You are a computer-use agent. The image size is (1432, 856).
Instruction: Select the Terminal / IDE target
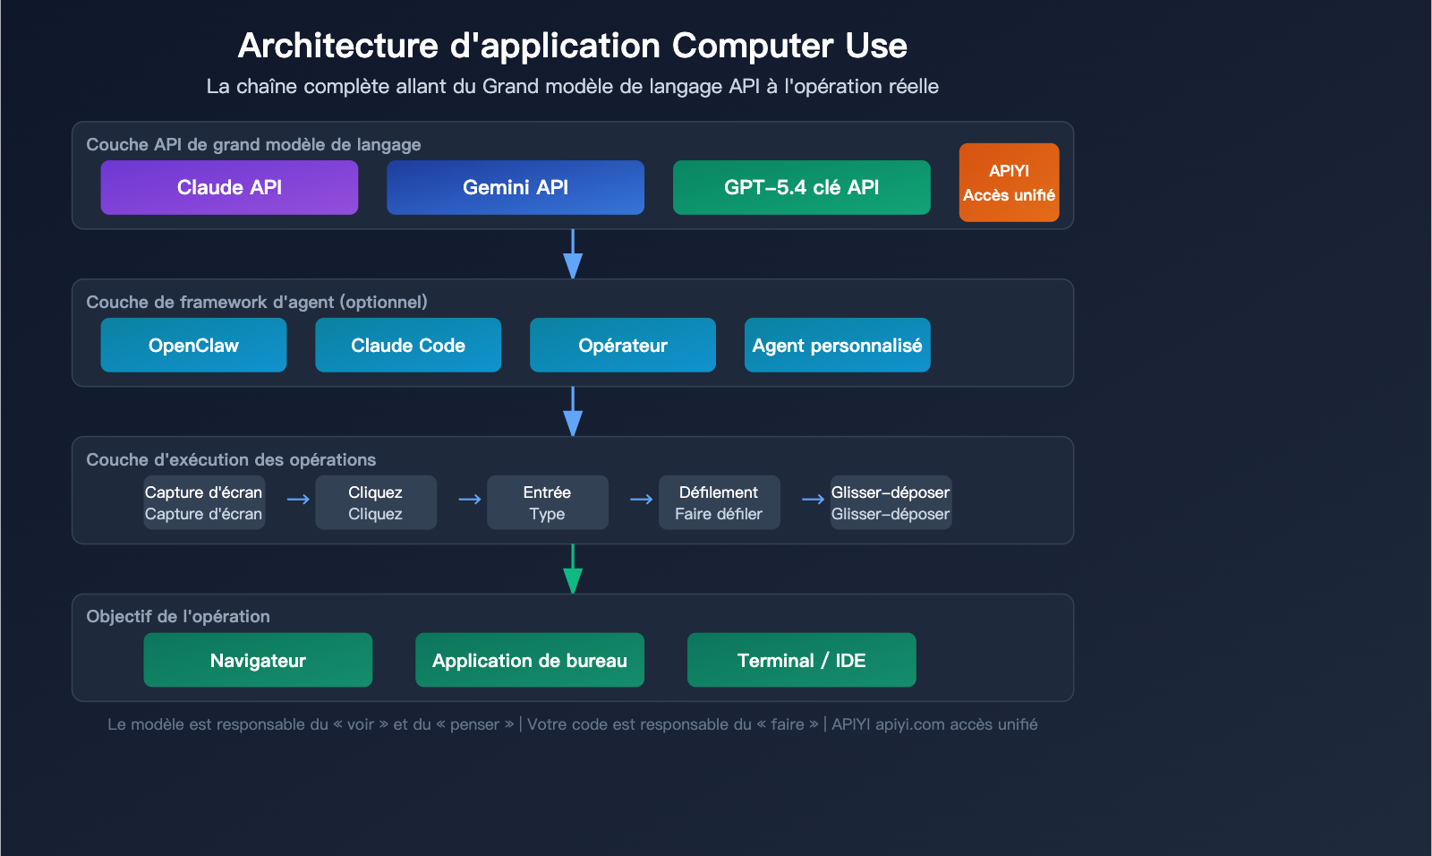pyautogui.click(x=801, y=660)
